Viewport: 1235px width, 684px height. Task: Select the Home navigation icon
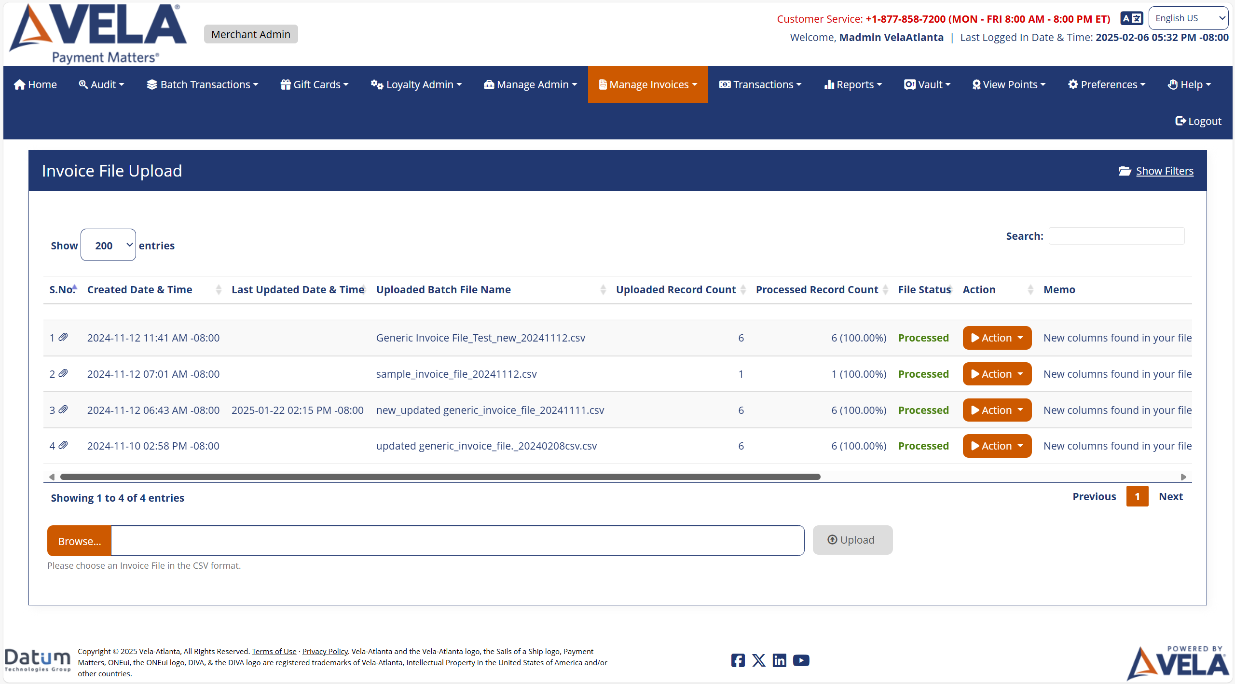(x=20, y=84)
